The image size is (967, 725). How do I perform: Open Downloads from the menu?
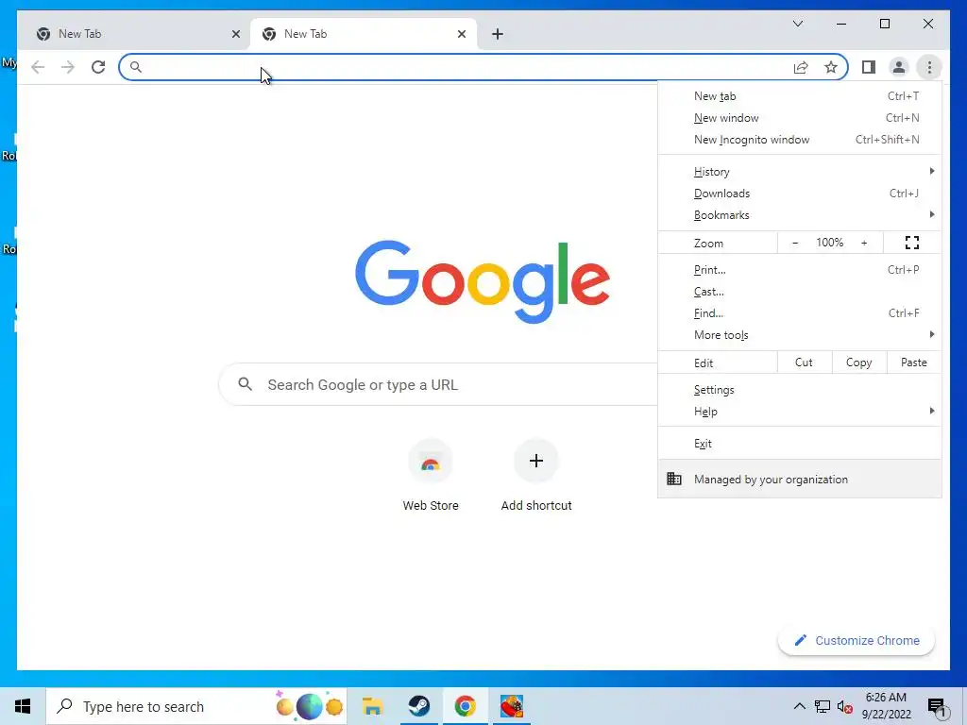click(799, 193)
